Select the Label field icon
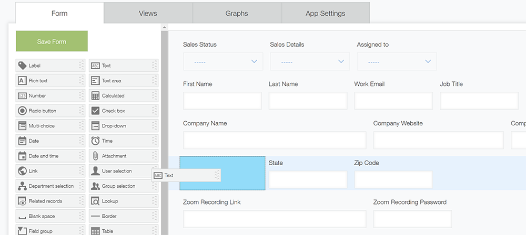Screen dimensions: 526x235 (x=22, y=66)
